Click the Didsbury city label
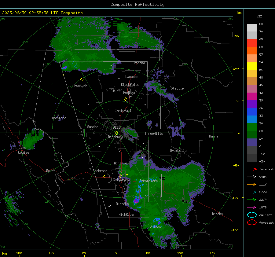275x257 pixels. [x=115, y=137]
